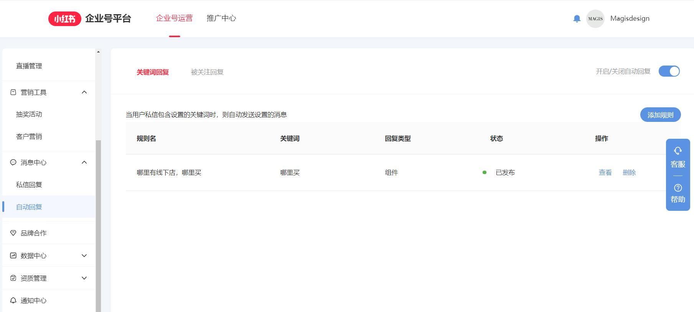Image resolution: width=694 pixels, height=312 pixels.
Task: Switch to 推广中心 top tab
Action: (x=221, y=18)
